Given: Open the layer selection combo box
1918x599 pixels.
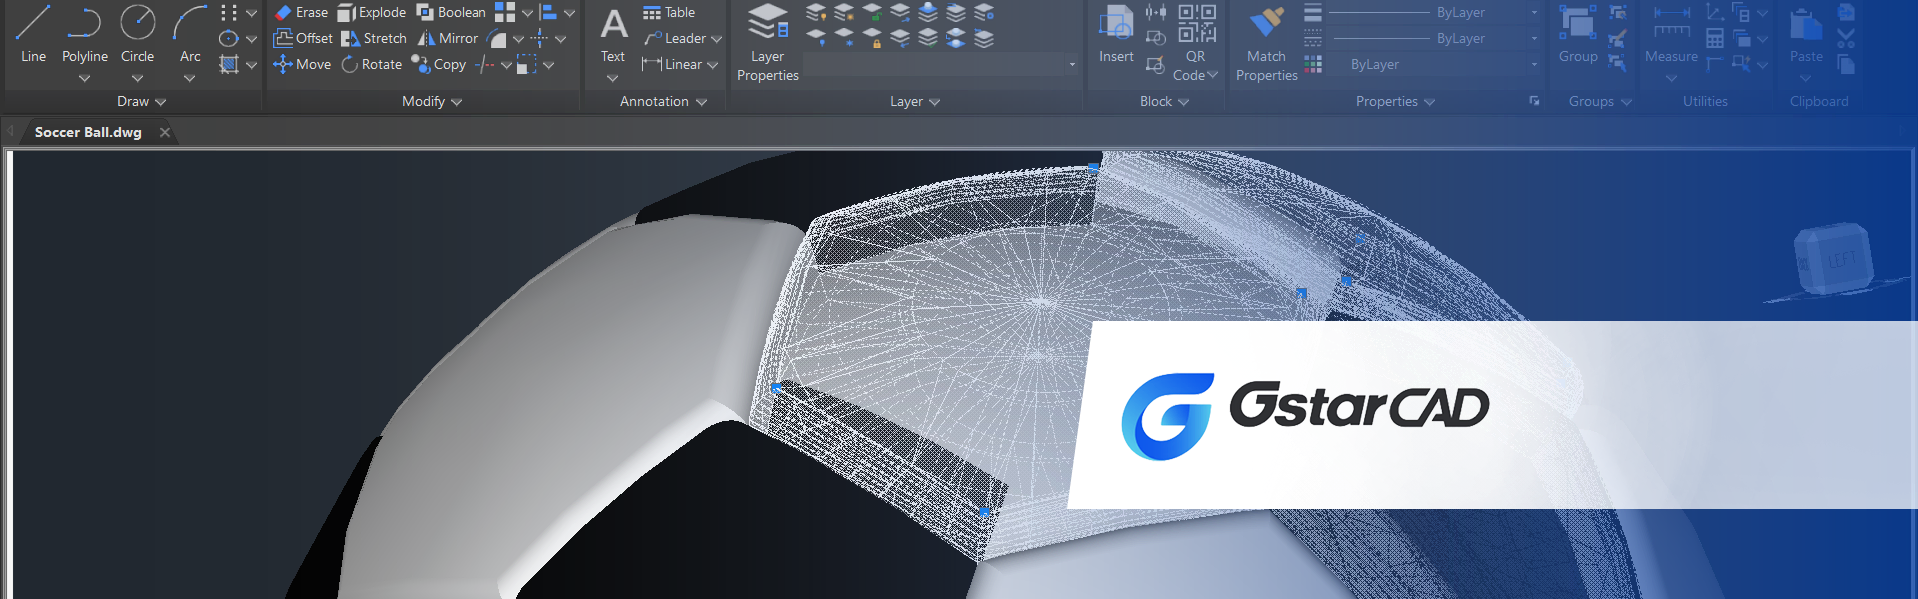Looking at the screenshot, I should click(940, 65).
